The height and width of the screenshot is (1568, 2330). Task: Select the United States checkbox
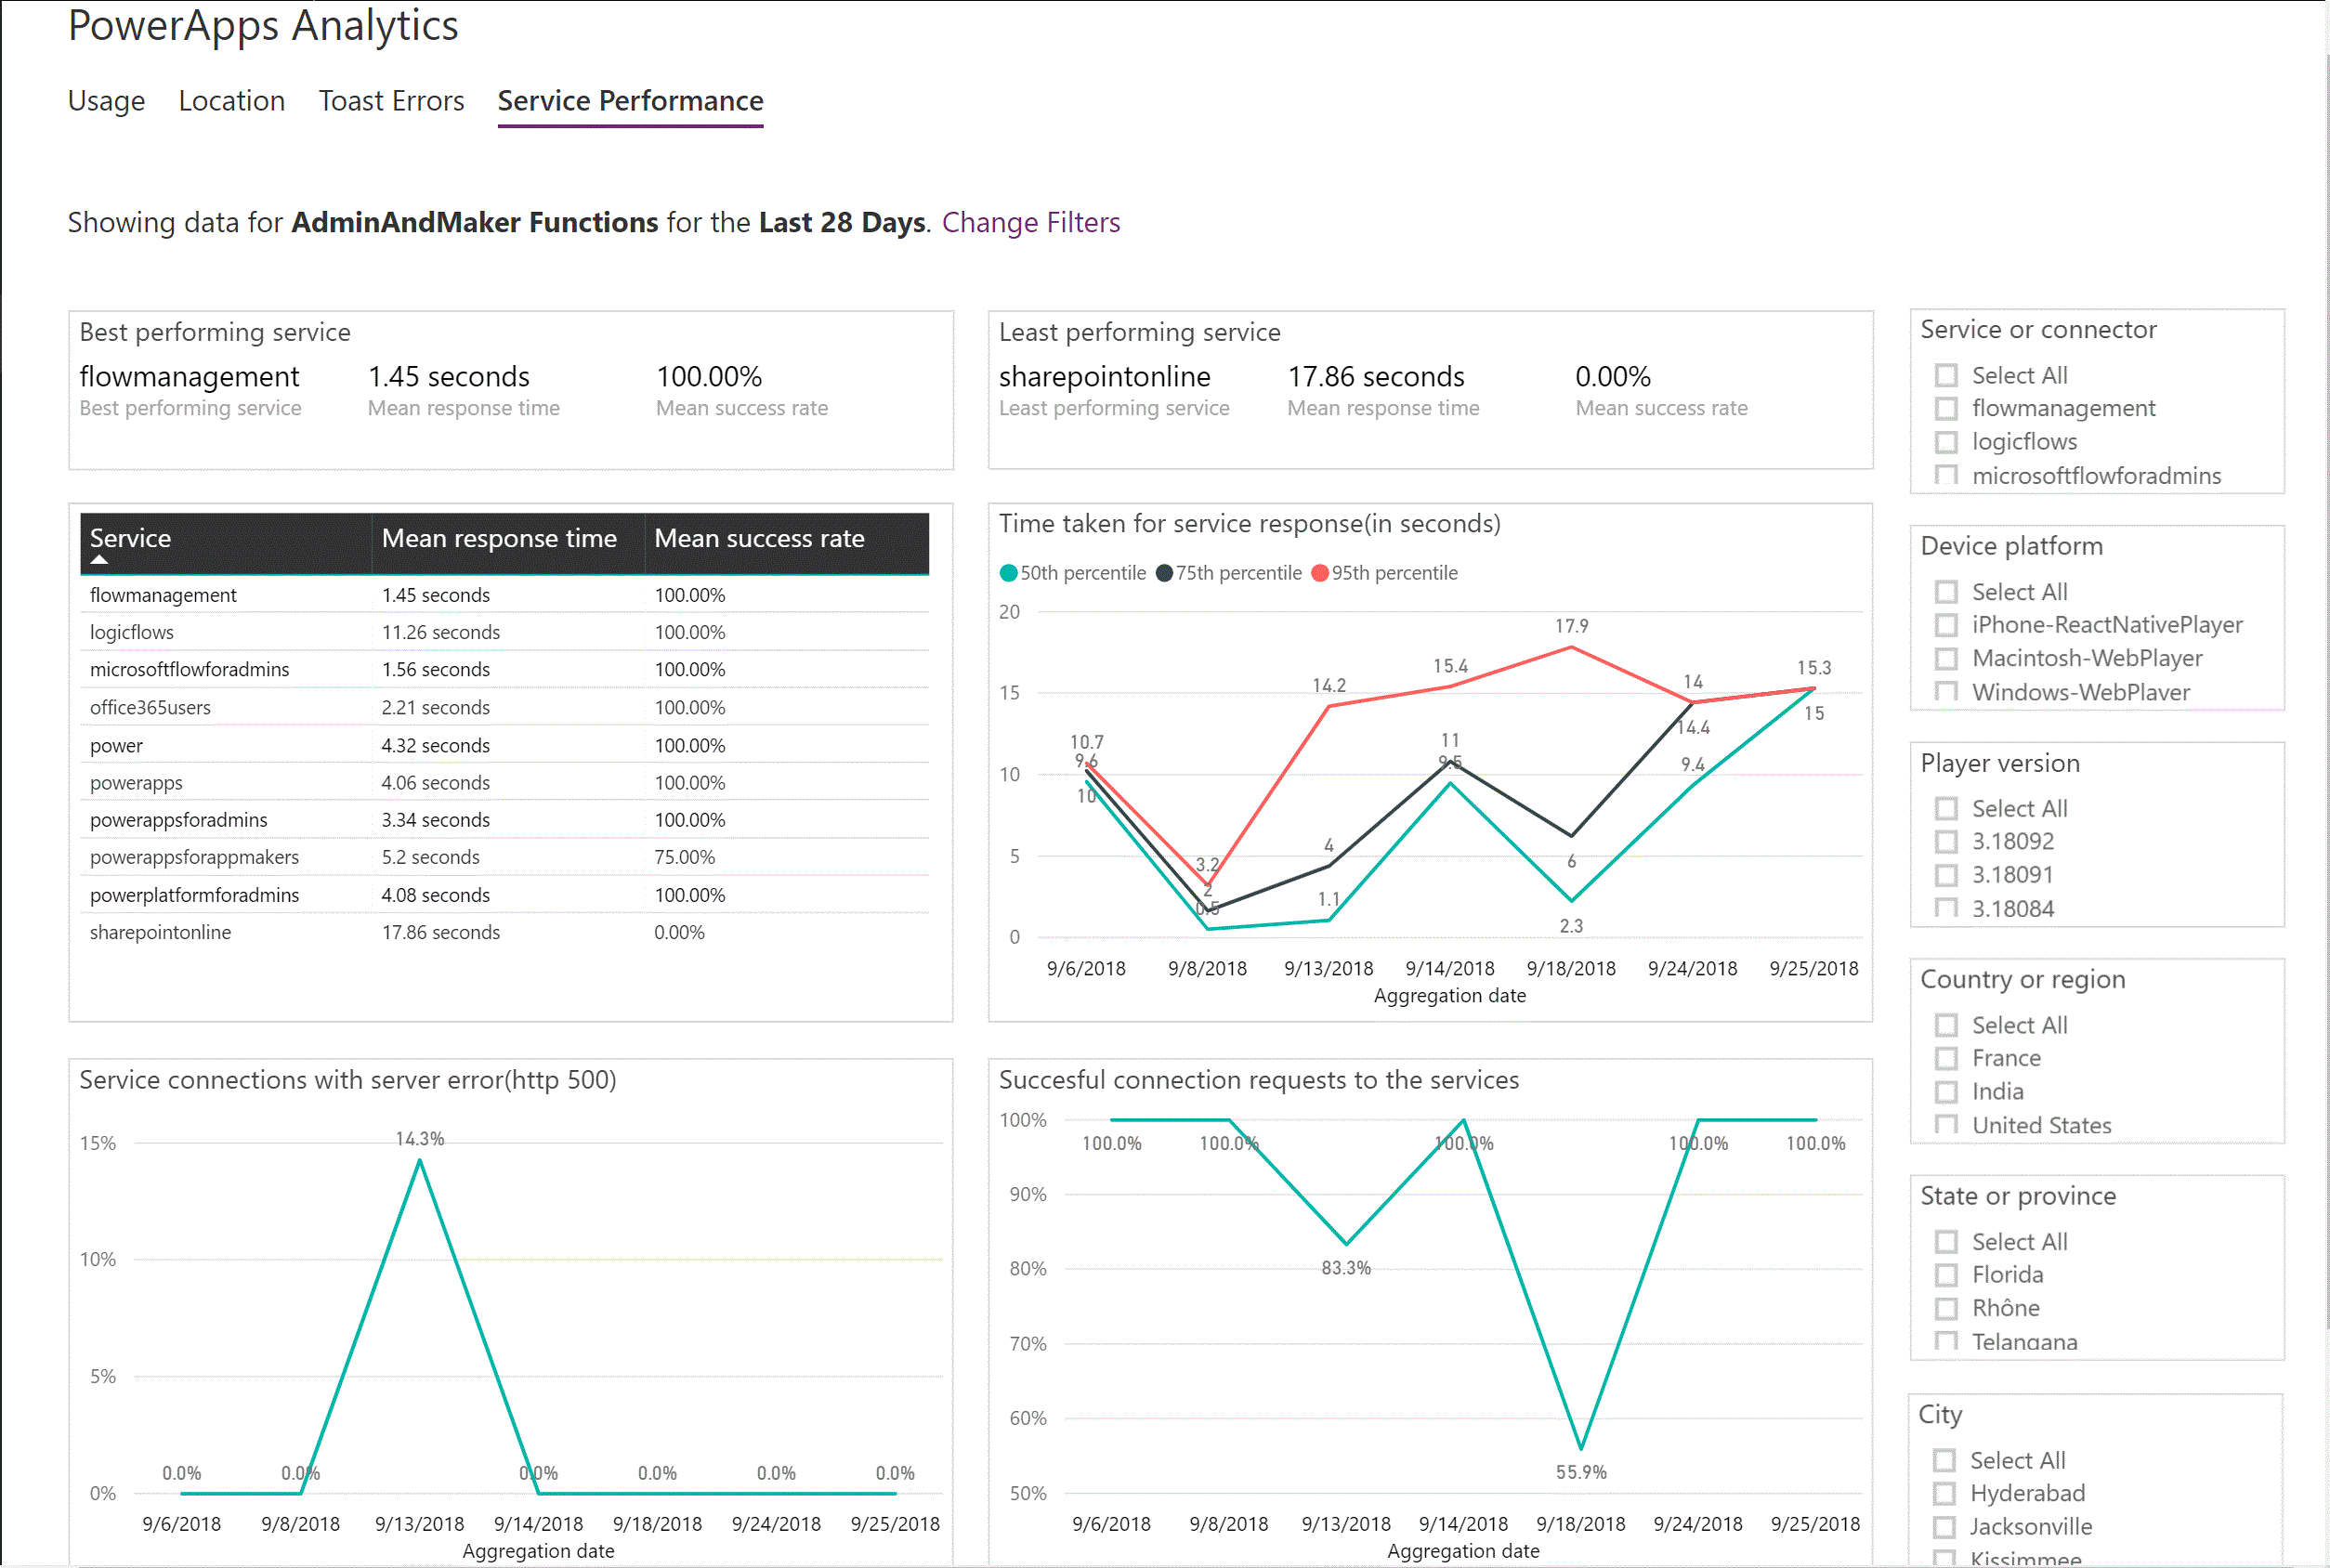pyautogui.click(x=1945, y=1124)
